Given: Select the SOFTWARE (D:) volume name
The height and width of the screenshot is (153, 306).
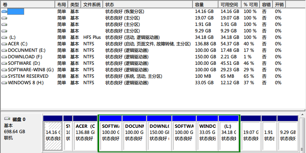Looking at the screenshot, I should (x=24, y=63).
